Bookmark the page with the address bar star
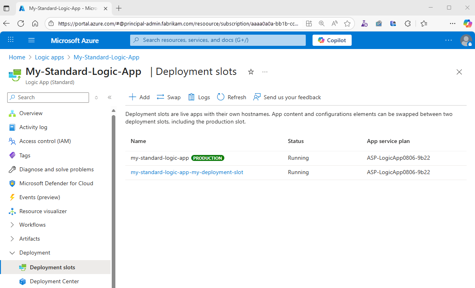This screenshot has height=288, width=475. click(x=347, y=24)
